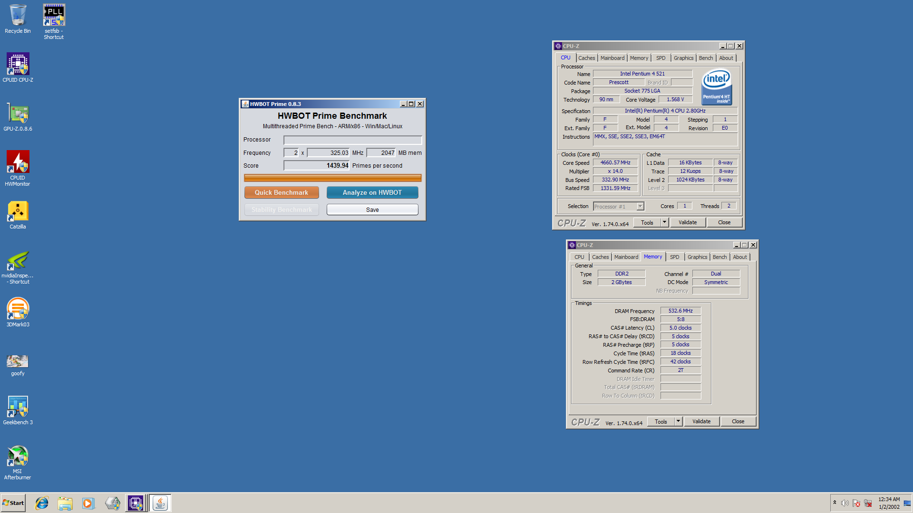Click the 2047 MB mem field

pyautogui.click(x=381, y=152)
